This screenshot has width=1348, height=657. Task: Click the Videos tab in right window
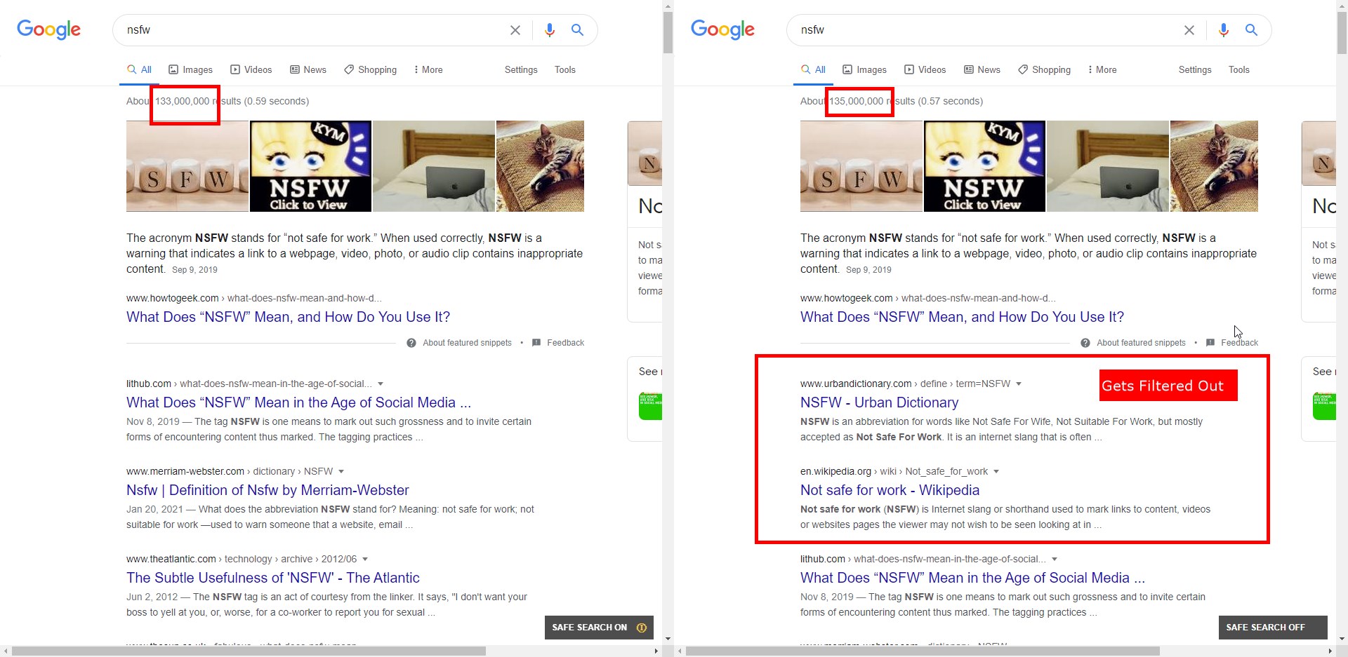925,69
